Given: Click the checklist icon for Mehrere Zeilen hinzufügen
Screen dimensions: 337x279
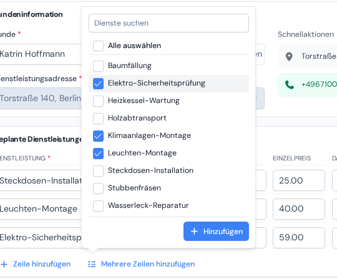Looking at the screenshot, I should [x=92, y=264].
